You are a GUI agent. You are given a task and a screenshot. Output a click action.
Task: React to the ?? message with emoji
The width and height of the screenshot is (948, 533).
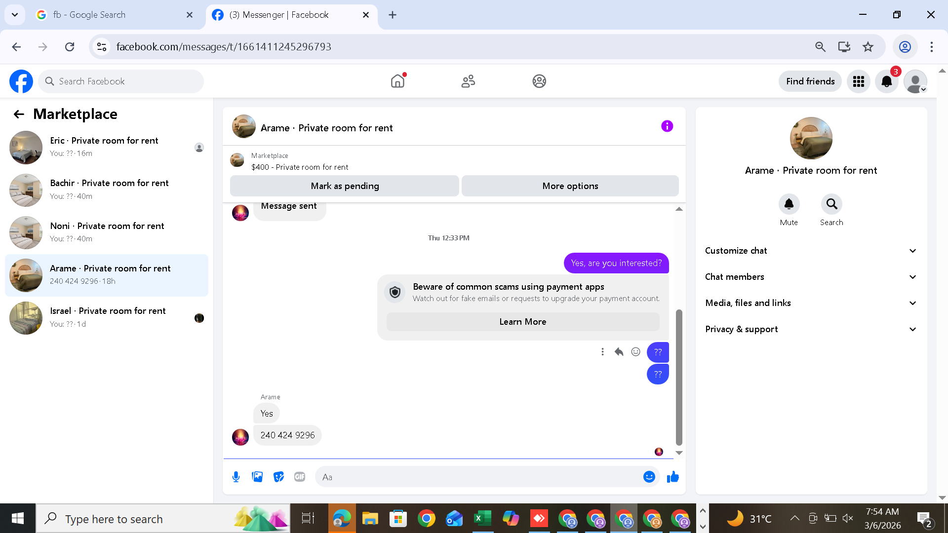coord(636,352)
